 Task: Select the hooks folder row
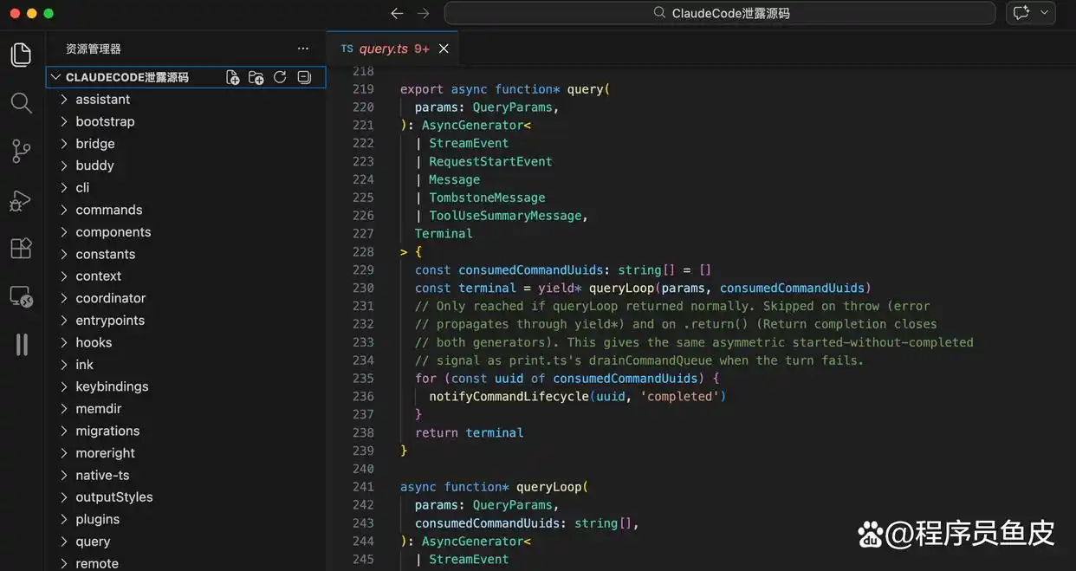185,342
